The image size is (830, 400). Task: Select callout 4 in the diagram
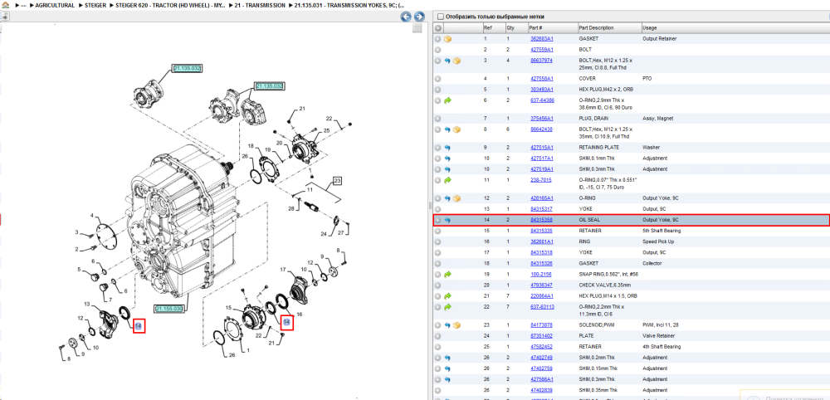tap(91, 216)
